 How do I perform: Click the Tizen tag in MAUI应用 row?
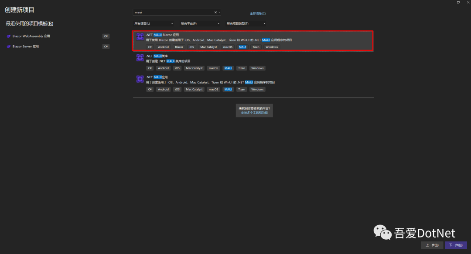[x=242, y=89]
